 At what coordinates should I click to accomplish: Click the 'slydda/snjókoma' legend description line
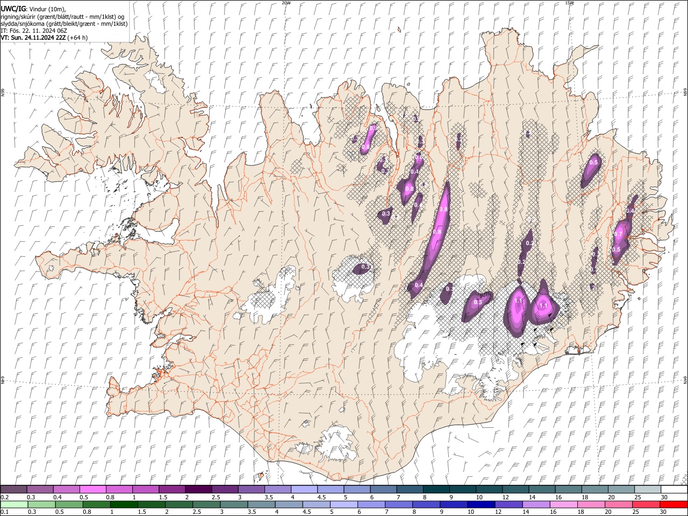tap(64, 24)
